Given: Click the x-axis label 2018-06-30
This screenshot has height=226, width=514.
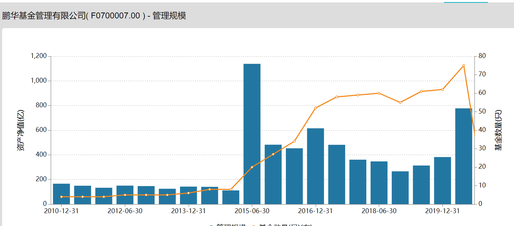Looking at the screenshot, I should tap(379, 211).
